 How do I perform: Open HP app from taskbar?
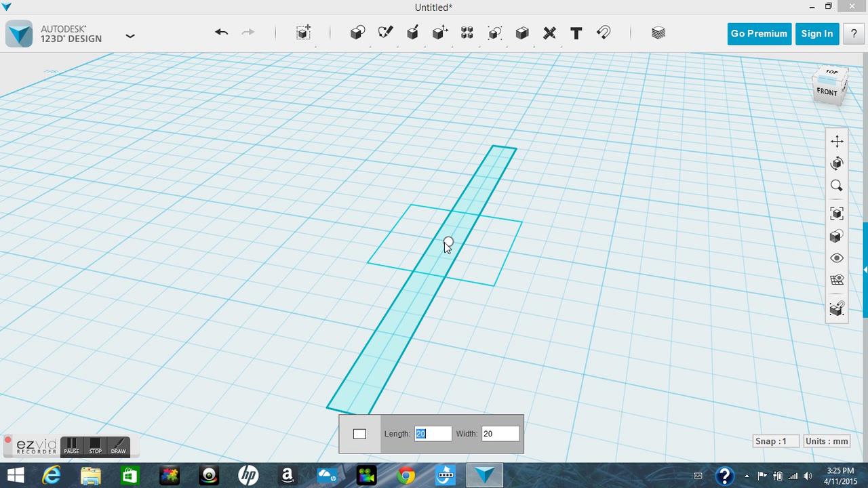[x=248, y=476]
